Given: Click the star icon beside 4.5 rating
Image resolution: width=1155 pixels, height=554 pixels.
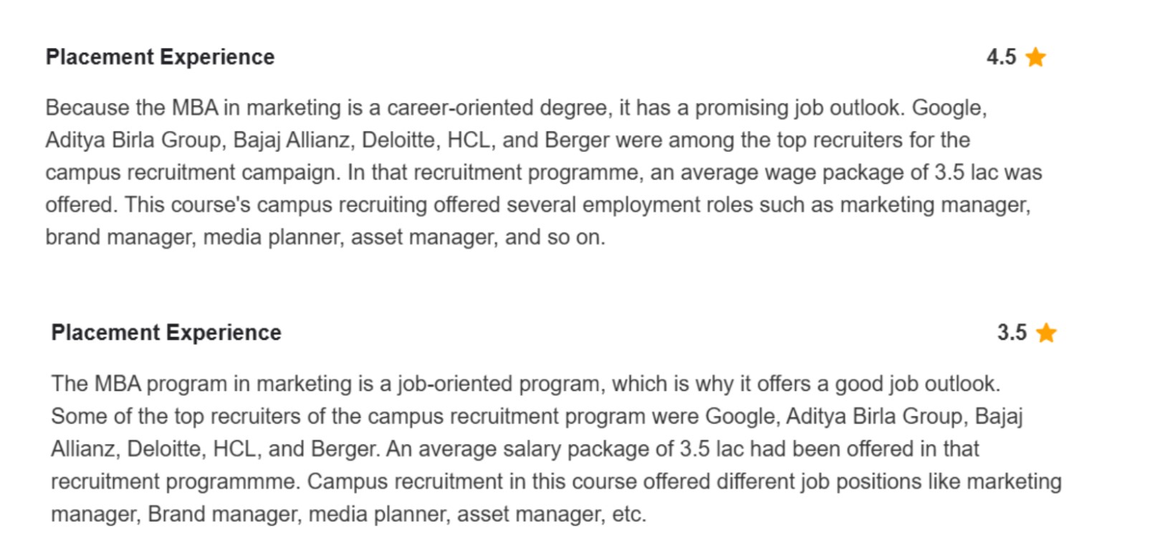Looking at the screenshot, I should pos(1035,57).
